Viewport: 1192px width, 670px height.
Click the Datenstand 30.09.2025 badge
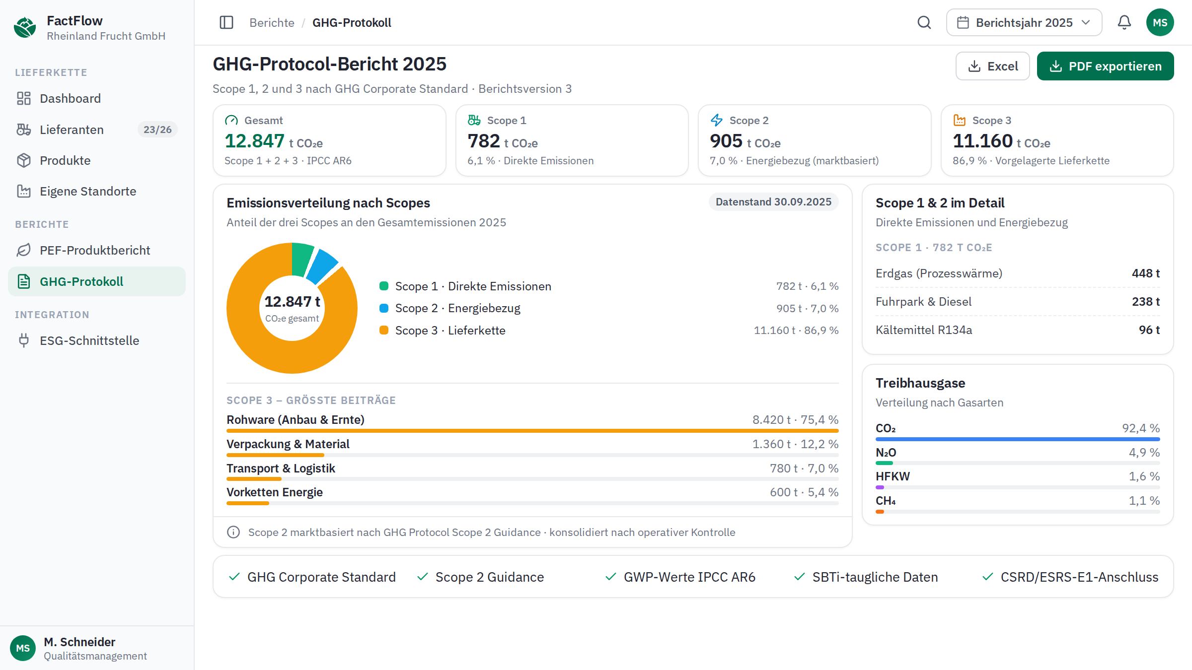[773, 202]
